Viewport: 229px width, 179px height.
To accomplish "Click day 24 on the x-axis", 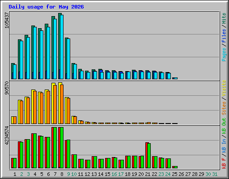I will (168, 174).
